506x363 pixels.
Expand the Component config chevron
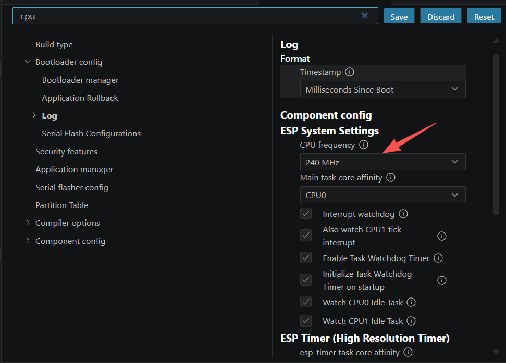click(x=28, y=240)
